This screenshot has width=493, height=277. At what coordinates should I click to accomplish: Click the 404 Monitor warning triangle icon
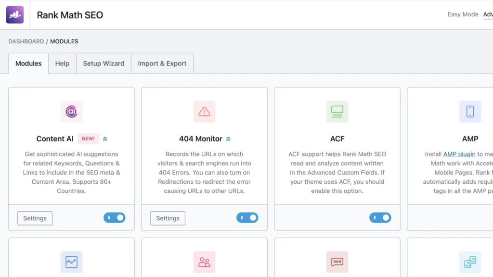(204, 112)
